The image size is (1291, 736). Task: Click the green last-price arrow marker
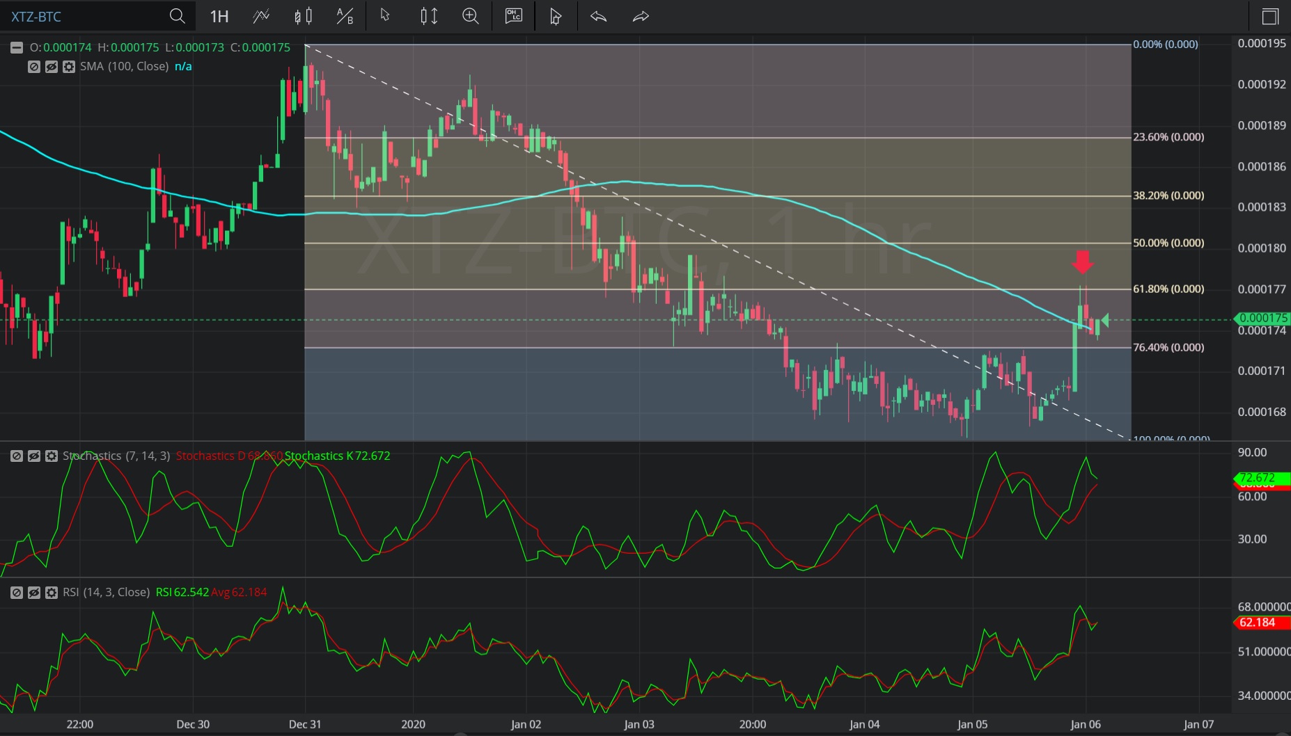click(x=1104, y=321)
